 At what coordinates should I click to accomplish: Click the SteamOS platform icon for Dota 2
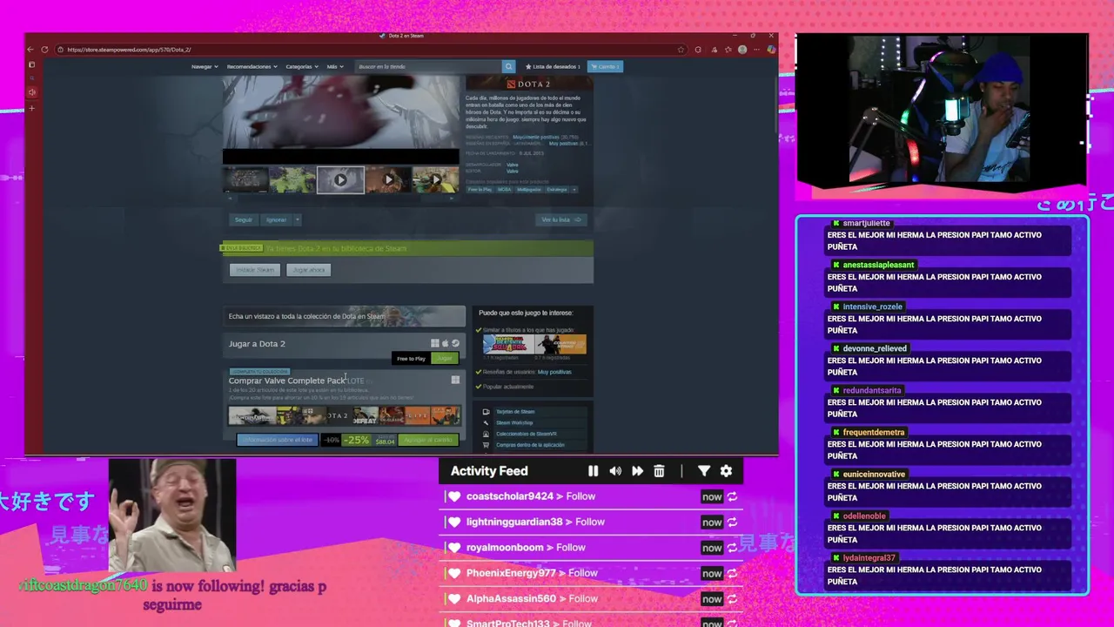(x=455, y=343)
